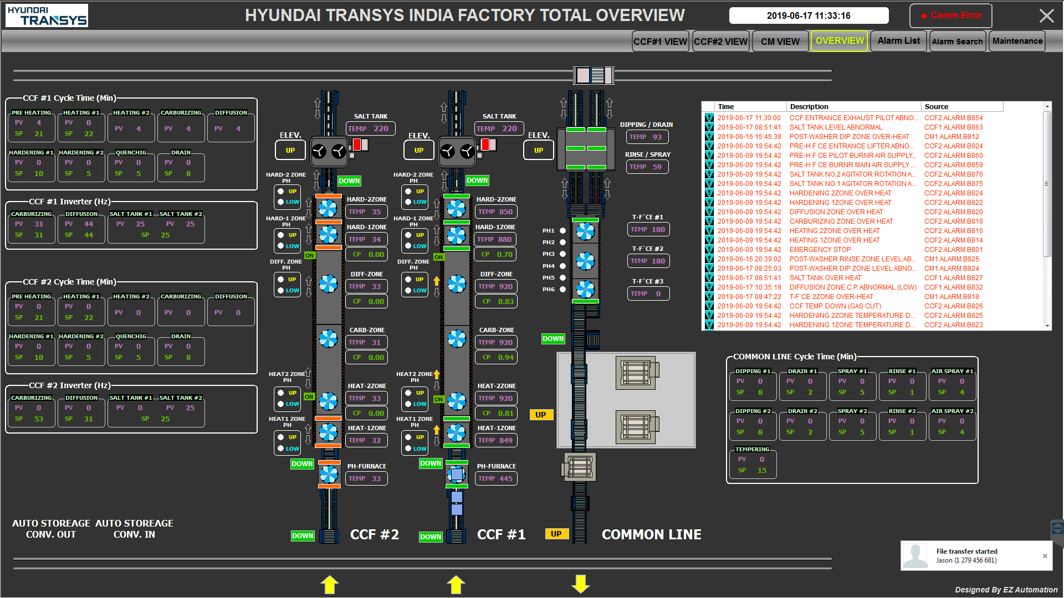Switch to the CM VIEW tab

(x=780, y=42)
